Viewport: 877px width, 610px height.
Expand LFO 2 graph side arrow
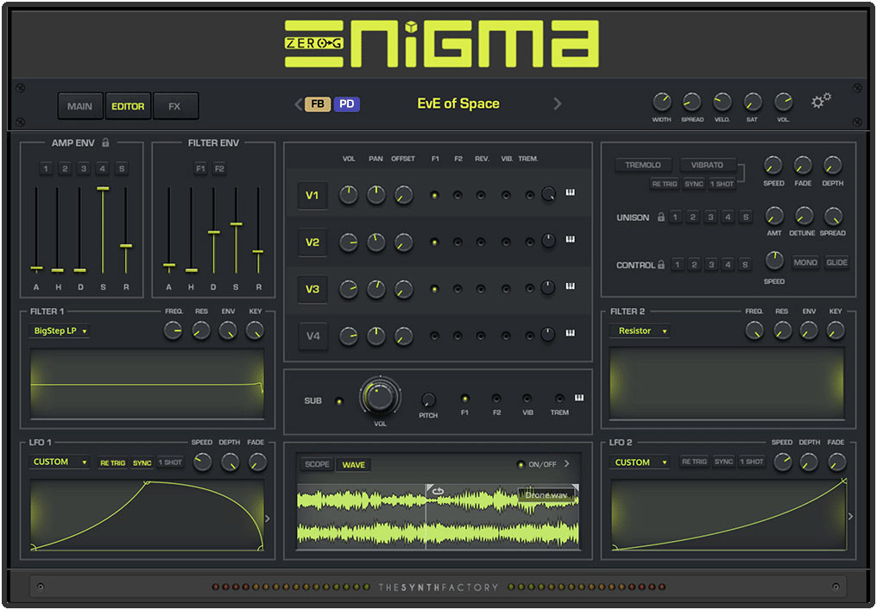click(850, 516)
